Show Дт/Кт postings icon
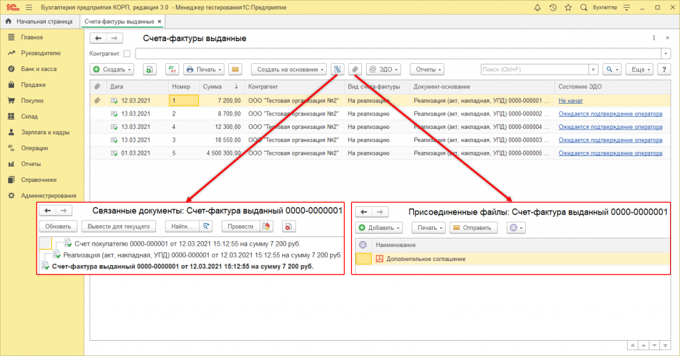 [x=172, y=69]
